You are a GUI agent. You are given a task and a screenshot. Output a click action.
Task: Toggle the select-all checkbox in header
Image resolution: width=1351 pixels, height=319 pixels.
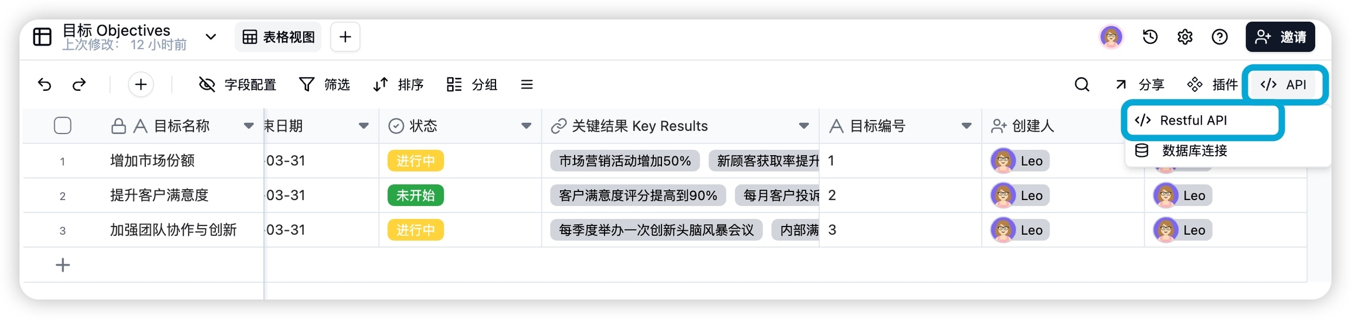(63, 126)
